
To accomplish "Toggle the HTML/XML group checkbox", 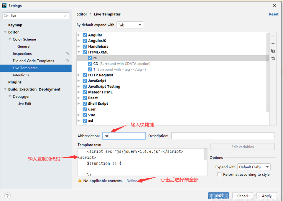I will coord(85,52).
